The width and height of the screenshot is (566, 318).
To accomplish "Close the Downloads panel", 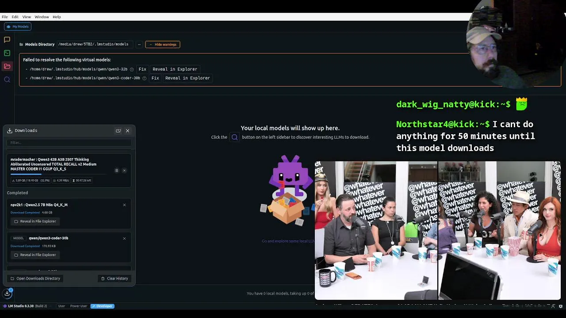I will 127,131.
